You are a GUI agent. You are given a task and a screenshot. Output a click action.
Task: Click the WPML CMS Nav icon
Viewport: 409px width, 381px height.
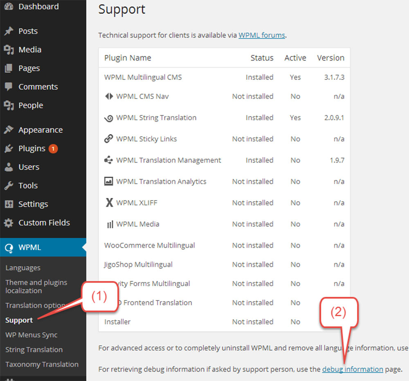(x=109, y=96)
